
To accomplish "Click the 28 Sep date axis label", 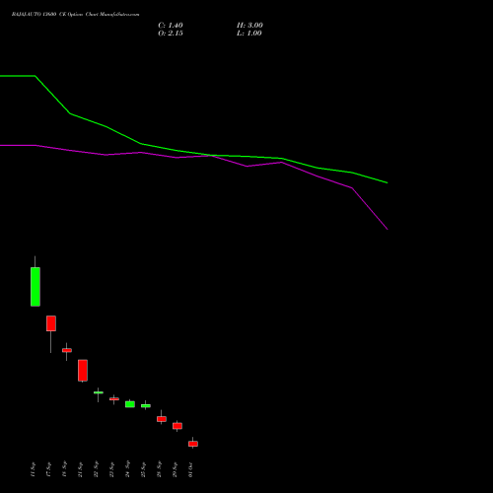I will pyautogui.click(x=159, y=469).
